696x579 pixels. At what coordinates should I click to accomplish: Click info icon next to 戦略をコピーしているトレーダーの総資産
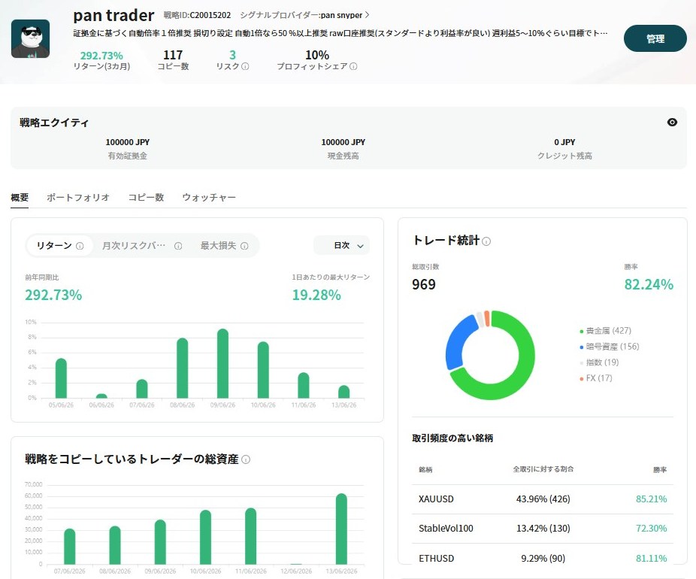(246, 459)
